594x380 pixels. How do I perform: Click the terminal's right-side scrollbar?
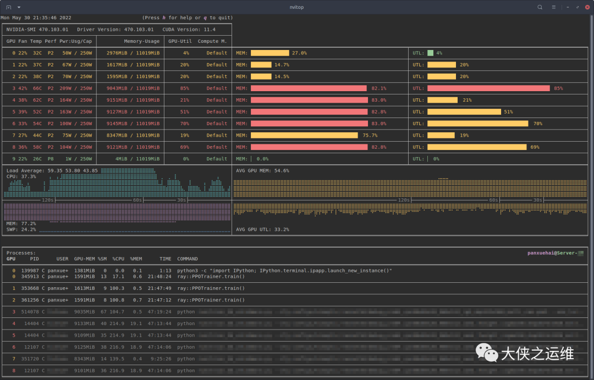point(592,197)
